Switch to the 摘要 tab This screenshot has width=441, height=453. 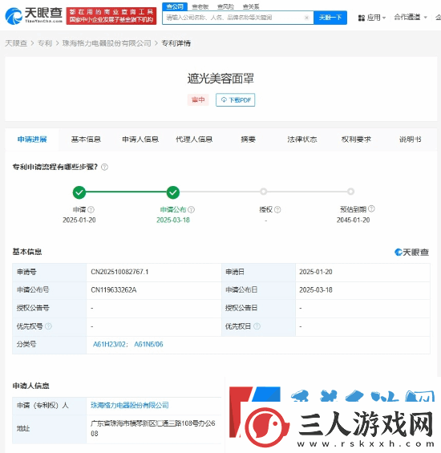[249, 140]
